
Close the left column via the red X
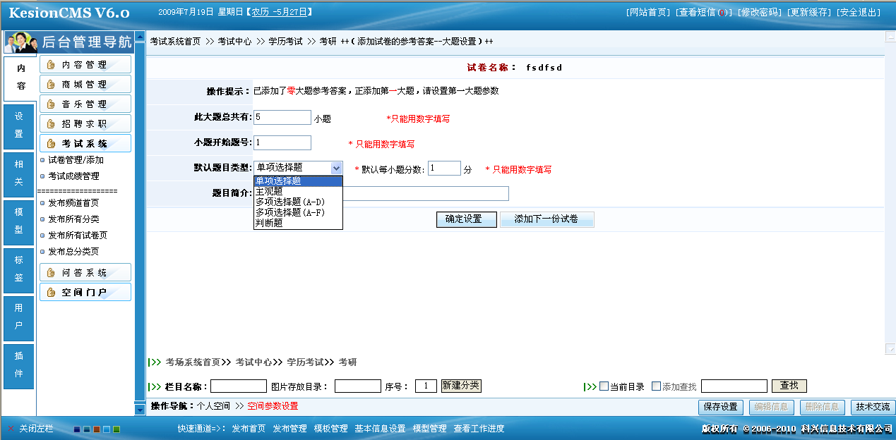(x=11, y=428)
